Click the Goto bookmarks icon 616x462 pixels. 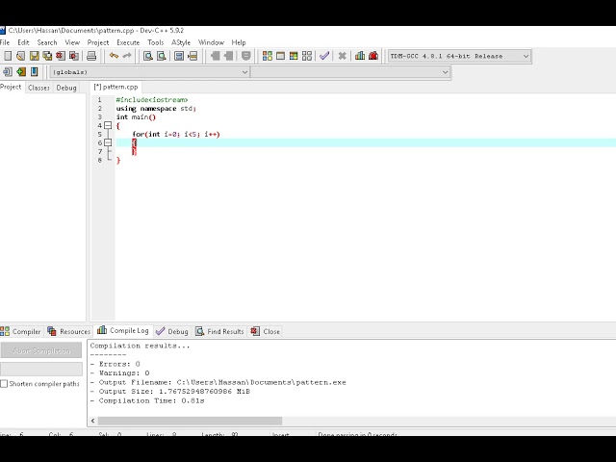coord(35,72)
